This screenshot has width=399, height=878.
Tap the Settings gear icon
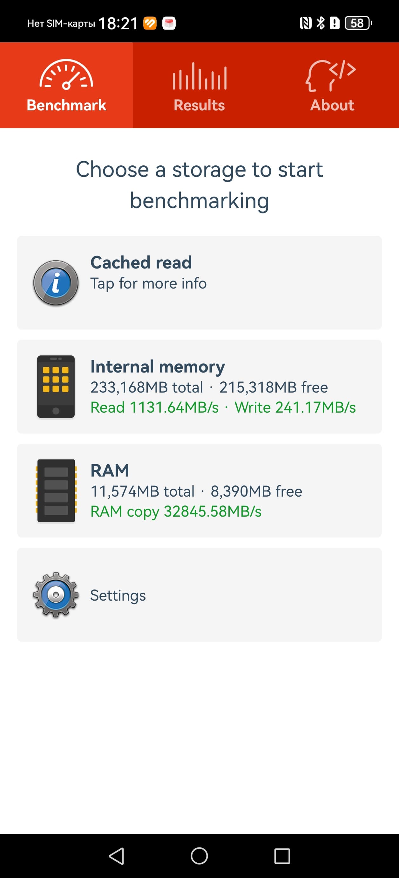[56, 595]
